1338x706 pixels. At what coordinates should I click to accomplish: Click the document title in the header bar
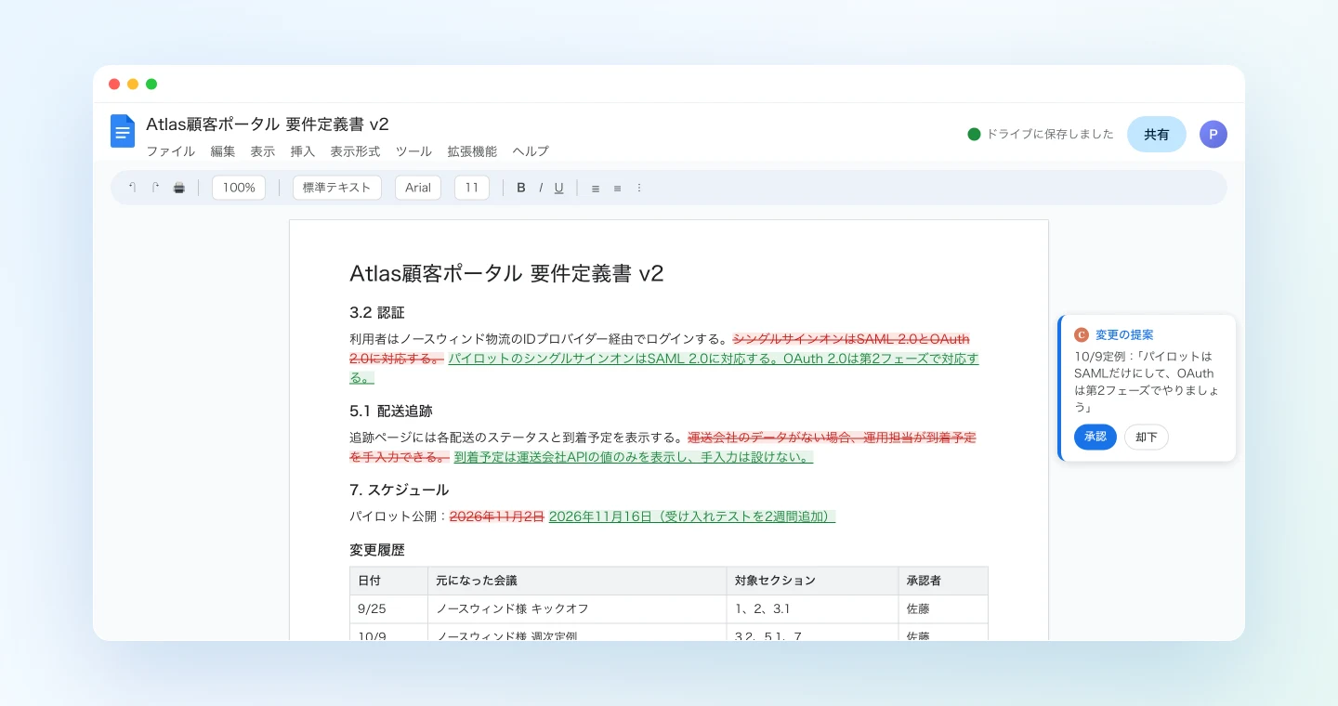coord(268,124)
